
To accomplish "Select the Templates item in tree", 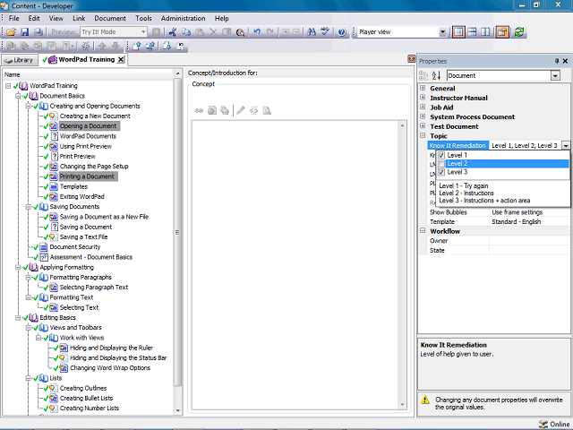I will click(73, 186).
